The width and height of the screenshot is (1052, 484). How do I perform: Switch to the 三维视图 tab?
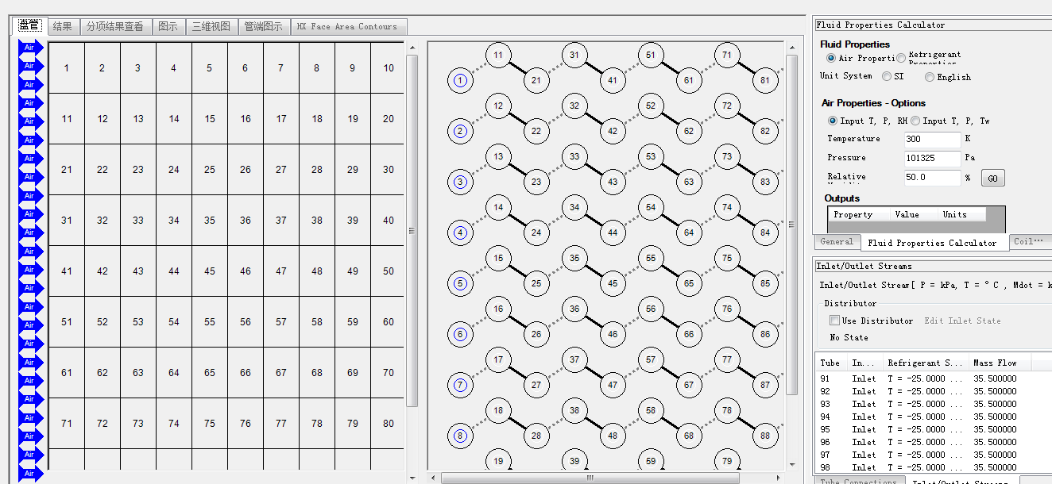(x=211, y=26)
